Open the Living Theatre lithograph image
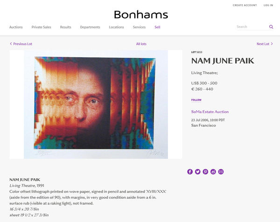Image resolution: width=280 pixels, height=222 pixels. click(96, 104)
